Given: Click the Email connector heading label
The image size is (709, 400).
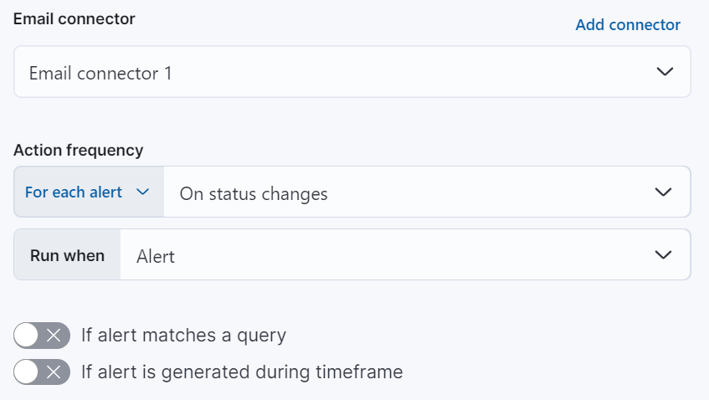Looking at the screenshot, I should [74, 18].
